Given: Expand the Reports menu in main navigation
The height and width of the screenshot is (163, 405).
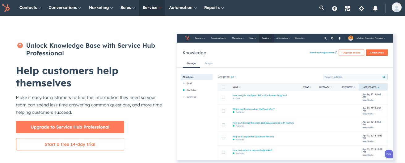Looking at the screenshot, I should pos(214,8).
